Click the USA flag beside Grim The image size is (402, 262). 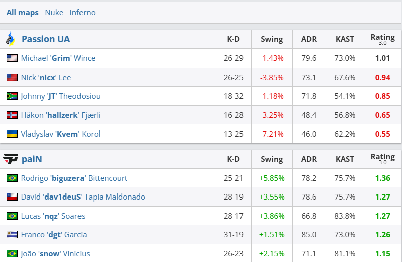point(12,58)
